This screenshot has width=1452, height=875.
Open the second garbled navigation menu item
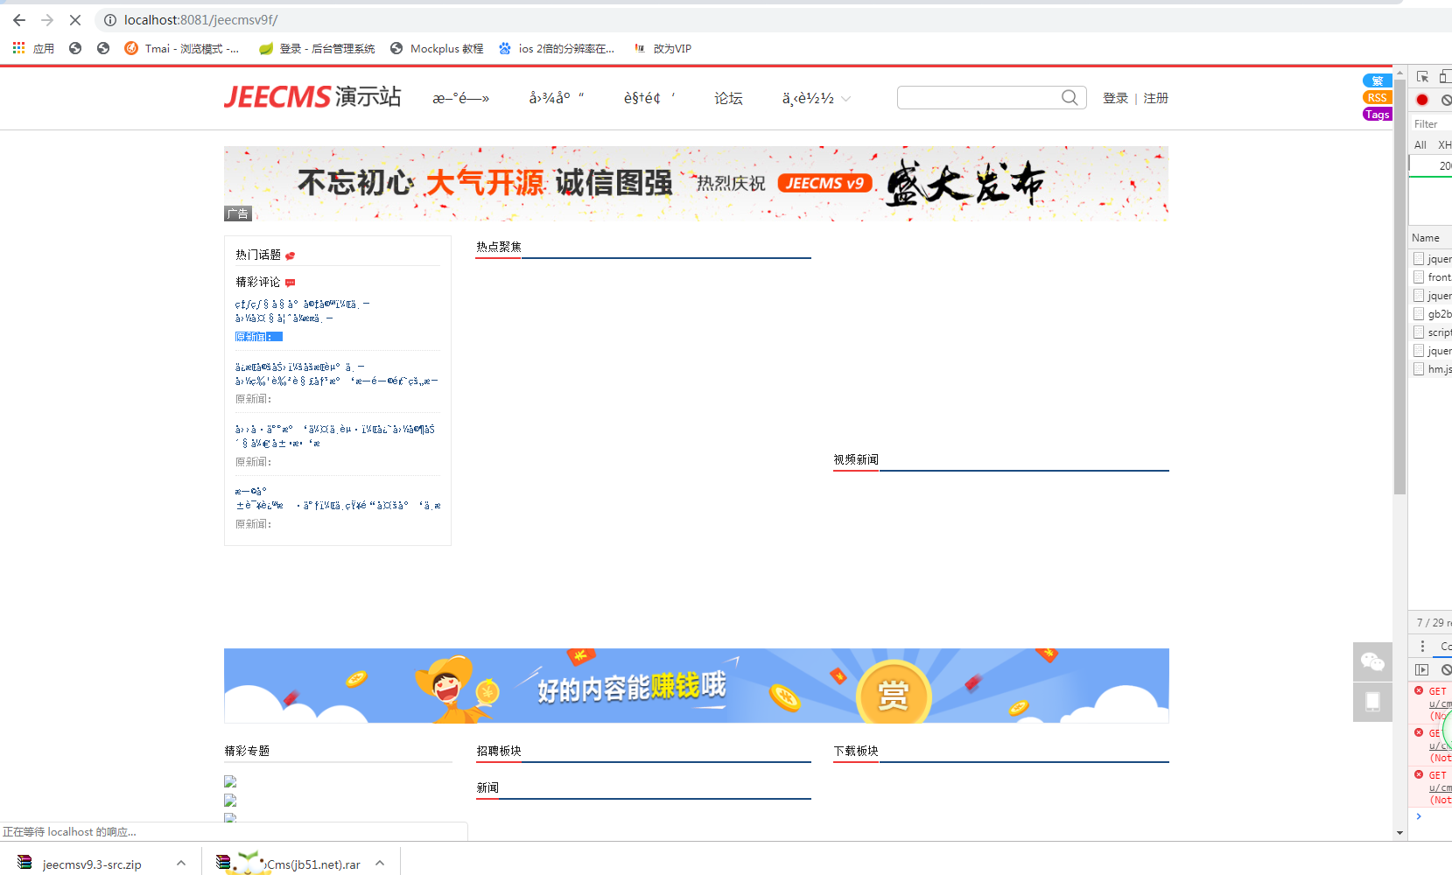coord(557,98)
